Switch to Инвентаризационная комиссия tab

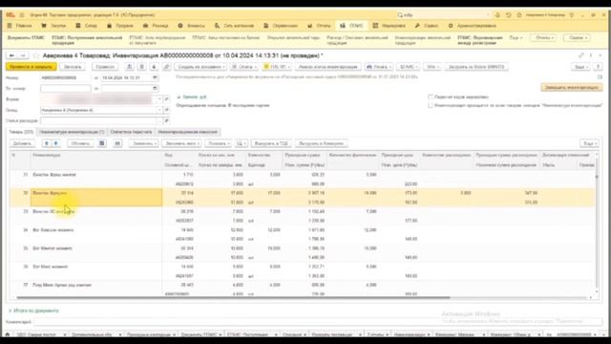[188, 132]
